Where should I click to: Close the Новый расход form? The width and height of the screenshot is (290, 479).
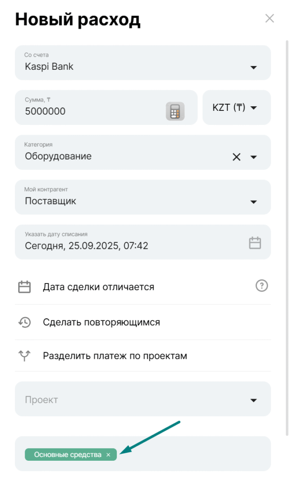coord(269,19)
